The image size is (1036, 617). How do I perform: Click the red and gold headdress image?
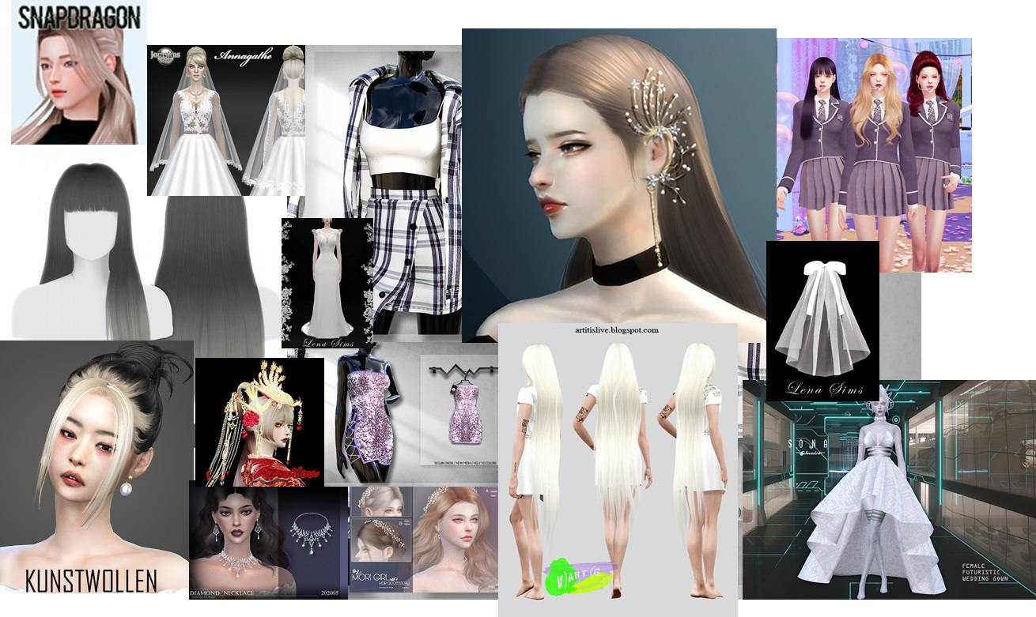pos(259,422)
